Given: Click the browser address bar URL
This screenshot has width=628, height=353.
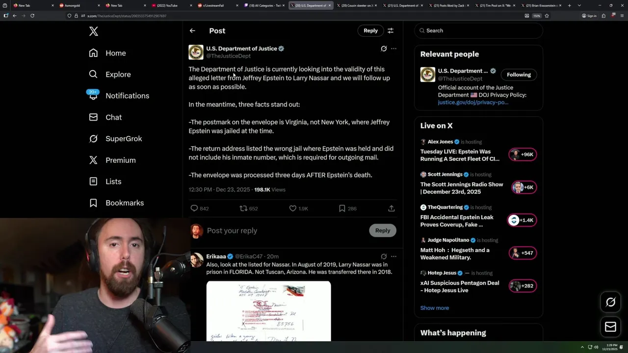Looking at the screenshot, I should coord(127,16).
